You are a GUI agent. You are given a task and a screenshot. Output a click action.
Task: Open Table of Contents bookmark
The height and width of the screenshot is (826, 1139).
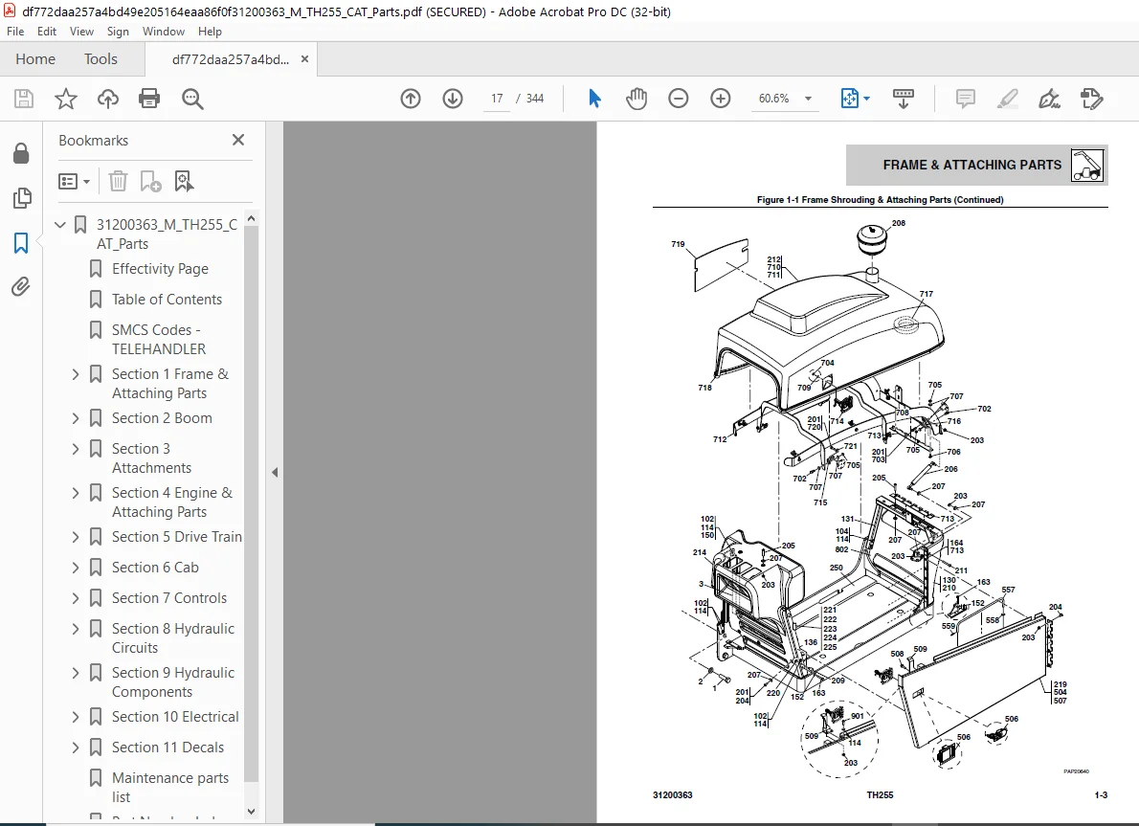[167, 300]
